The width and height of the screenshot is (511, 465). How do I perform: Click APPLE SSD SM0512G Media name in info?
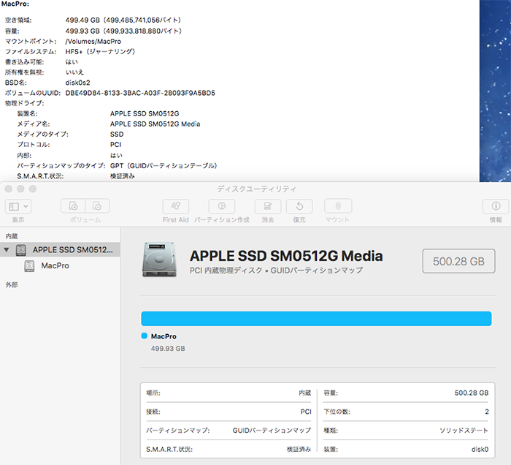pos(155,124)
